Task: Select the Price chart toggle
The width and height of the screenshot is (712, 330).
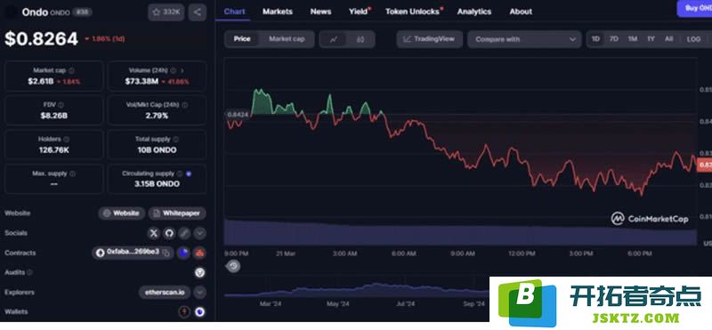Action: point(242,39)
